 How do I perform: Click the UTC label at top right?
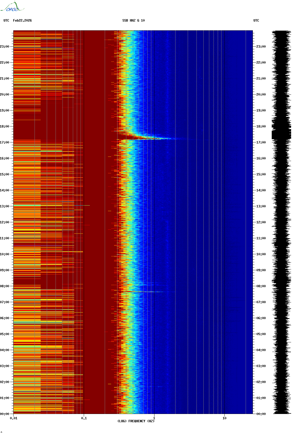(x=256, y=20)
